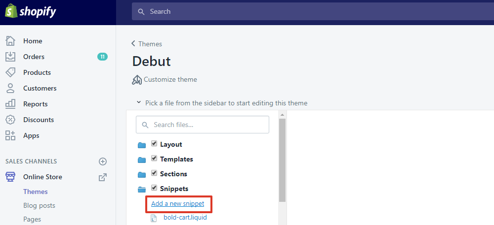
Task: Open Apps via the grid-plus icon
Action: coord(10,135)
